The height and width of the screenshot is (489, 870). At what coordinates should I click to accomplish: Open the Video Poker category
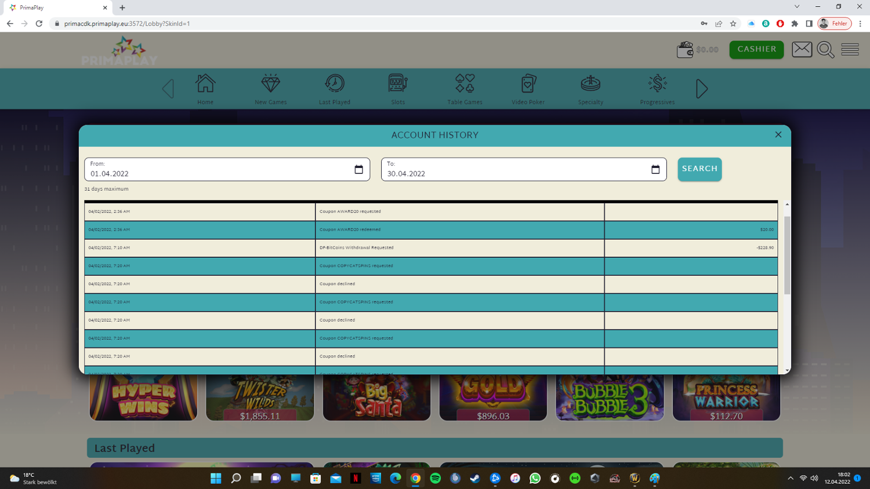[x=528, y=89]
